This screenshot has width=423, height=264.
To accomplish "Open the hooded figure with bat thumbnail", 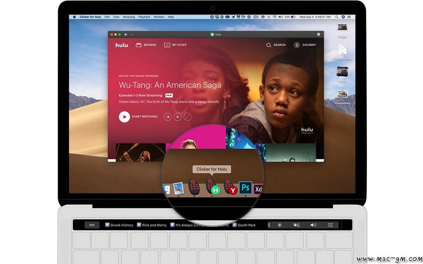I will (x=140, y=152).
